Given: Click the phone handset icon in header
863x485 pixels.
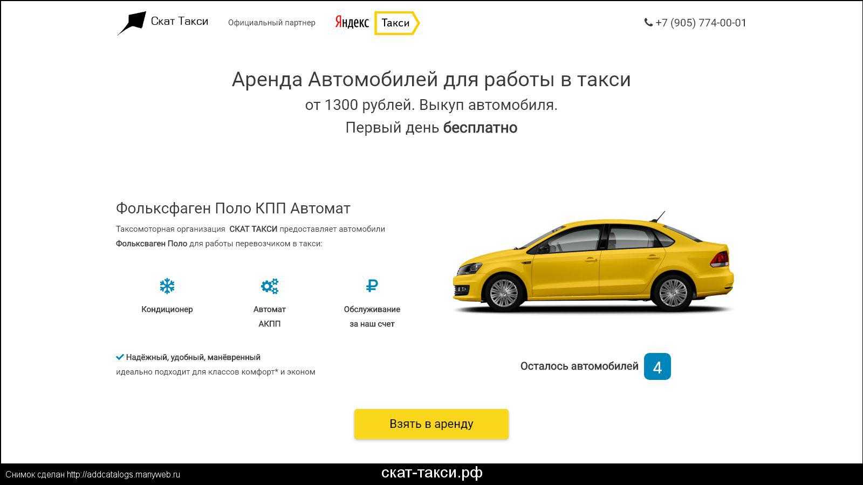Looking at the screenshot, I should (648, 23).
